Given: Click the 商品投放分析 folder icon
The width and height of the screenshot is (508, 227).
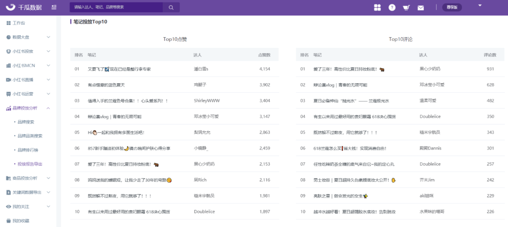Looking at the screenshot, I should tap(9, 178).
